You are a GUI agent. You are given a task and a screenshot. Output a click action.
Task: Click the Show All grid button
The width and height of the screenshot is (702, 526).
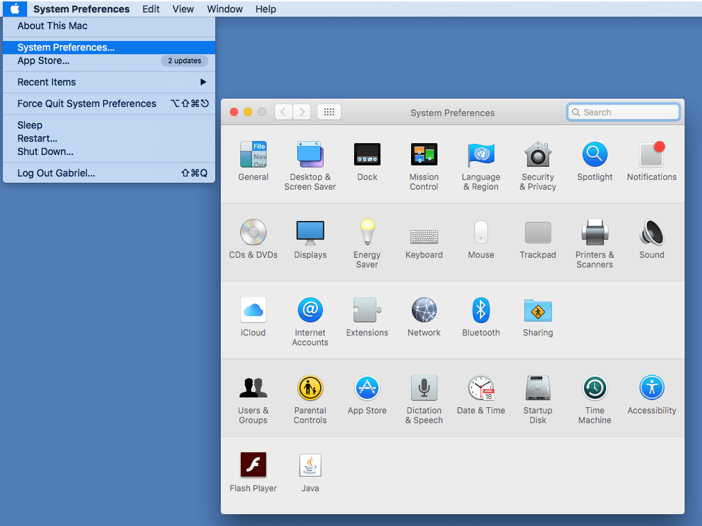click(x=329, y=112)
